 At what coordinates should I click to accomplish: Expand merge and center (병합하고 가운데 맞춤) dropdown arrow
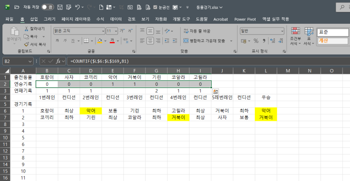pyautogui.click(x=231, y=41)
